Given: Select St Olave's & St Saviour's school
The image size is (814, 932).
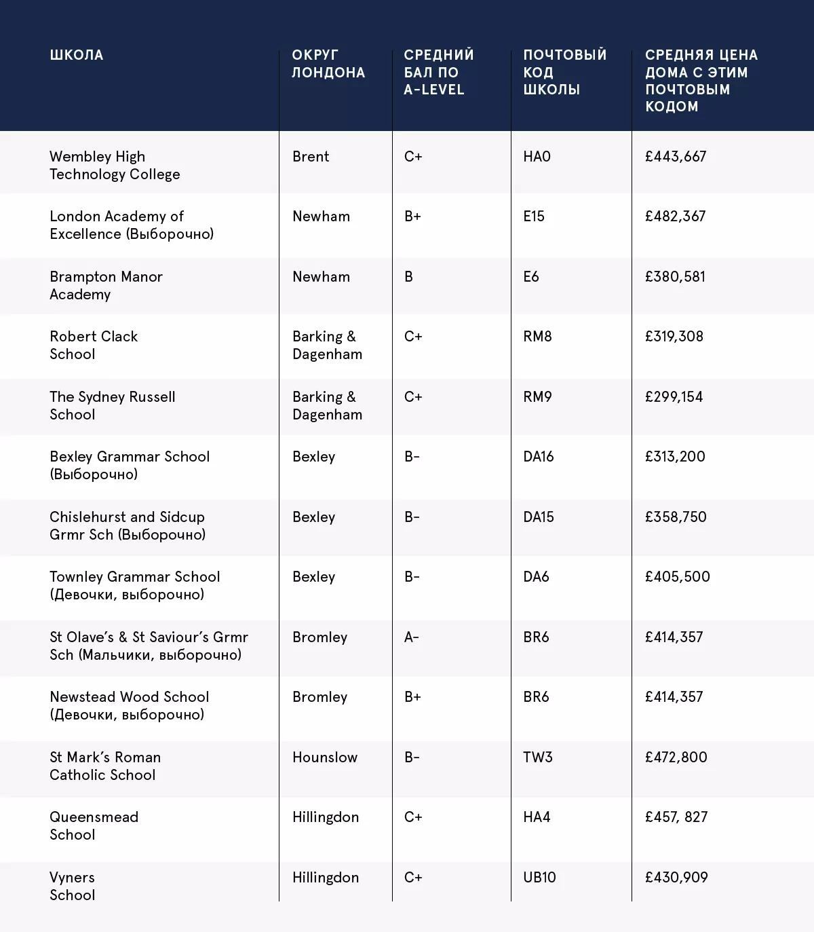Looking at the screenshot, I should (x=149, y=646).
